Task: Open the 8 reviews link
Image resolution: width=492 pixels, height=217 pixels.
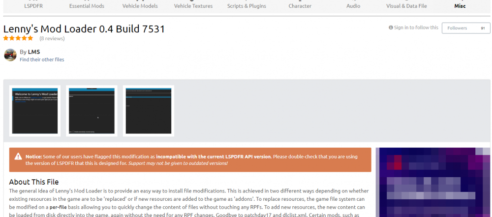Action: (x=52, y=38)
